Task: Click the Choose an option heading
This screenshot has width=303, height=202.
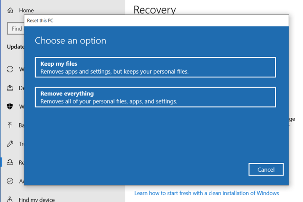Action: (x=70, y=41)
